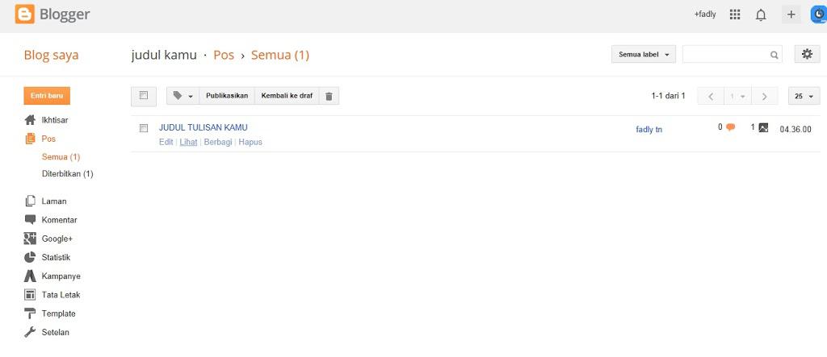The image size is (827, 357).
Task: Go to Tata Letak section
Action: [x=61, y=295]
